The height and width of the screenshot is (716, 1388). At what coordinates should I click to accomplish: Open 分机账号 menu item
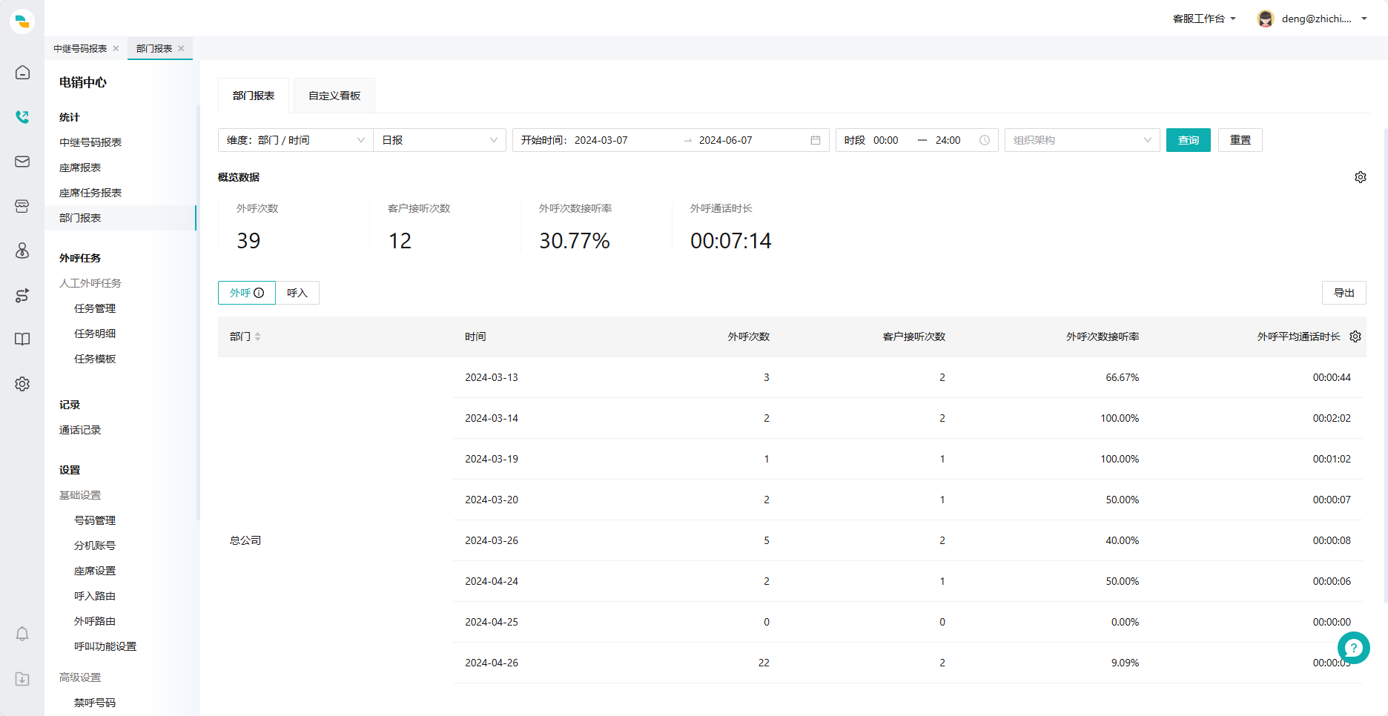(x=95, y=546)
